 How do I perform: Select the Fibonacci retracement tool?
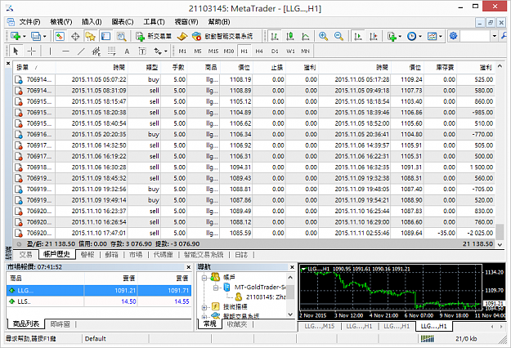click(x=112, y=51)
